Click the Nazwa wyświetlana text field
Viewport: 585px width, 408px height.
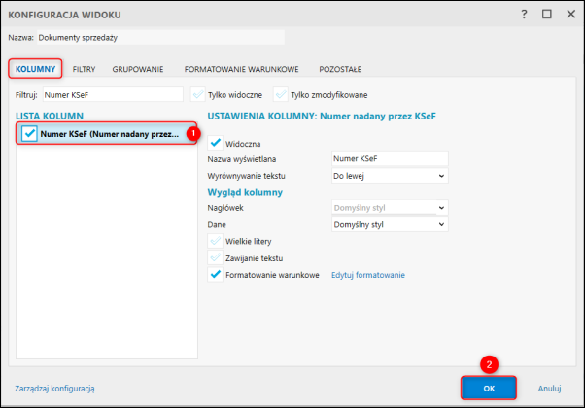[x=390, y=158]
